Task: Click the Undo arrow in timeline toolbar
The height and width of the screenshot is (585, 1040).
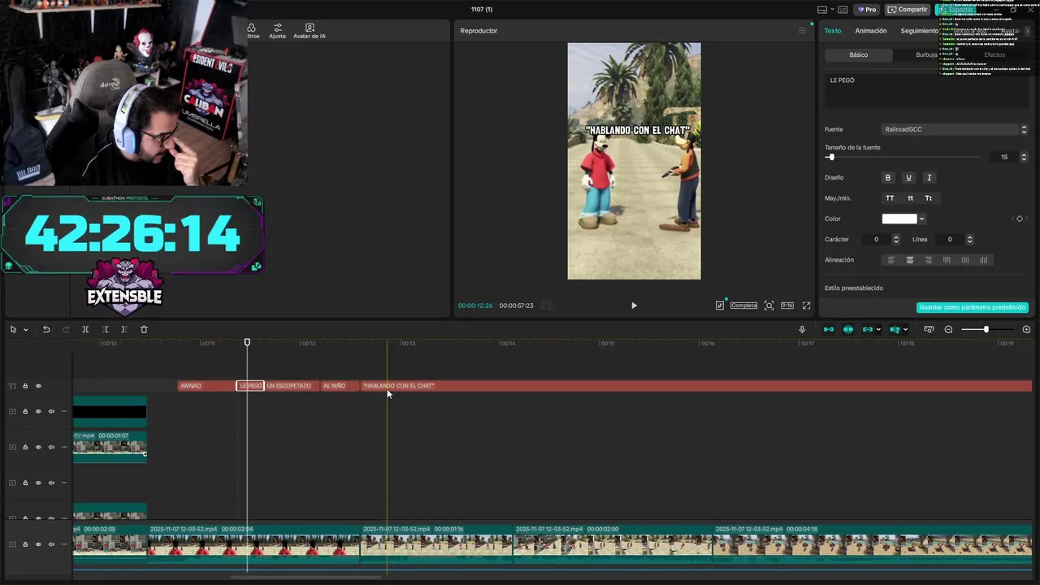Action: point(46,329)
